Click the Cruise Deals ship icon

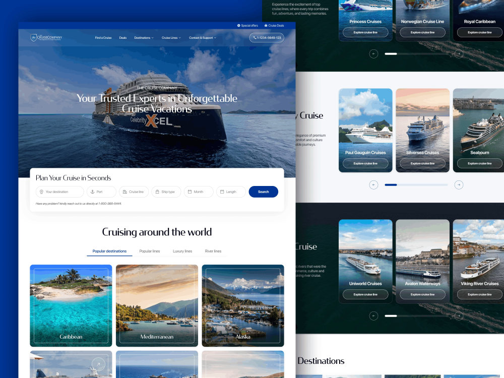[266, 25]
